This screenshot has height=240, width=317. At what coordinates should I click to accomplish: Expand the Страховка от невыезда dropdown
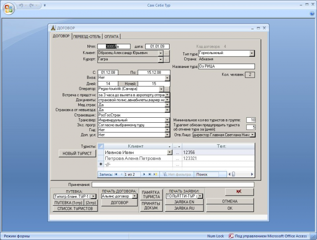tap(167, 110)
